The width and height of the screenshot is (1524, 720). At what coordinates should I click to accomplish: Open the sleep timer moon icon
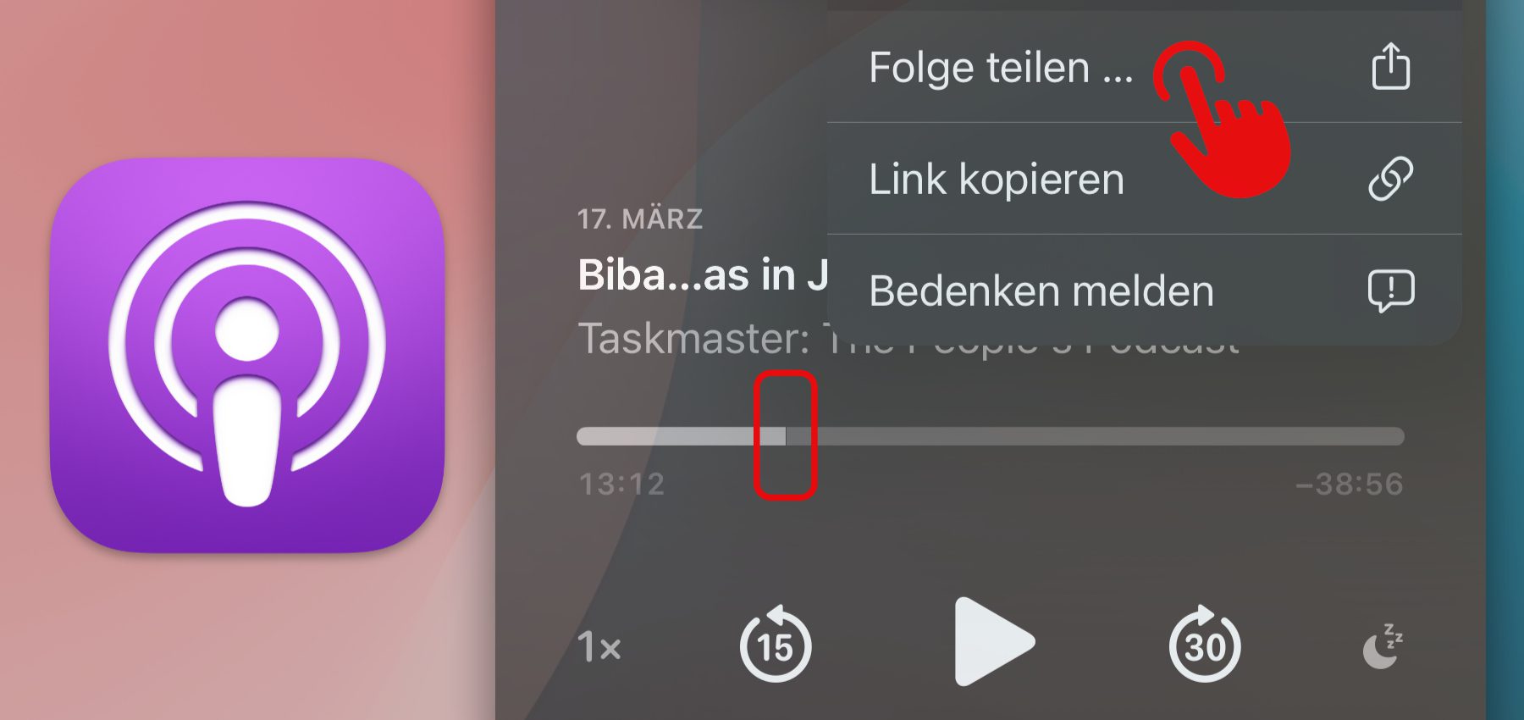click(1382, 646)
